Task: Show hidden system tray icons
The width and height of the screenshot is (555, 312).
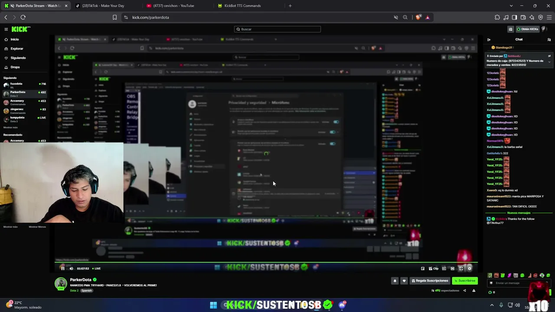Action: pyautogui.click(x=492, y=305)
